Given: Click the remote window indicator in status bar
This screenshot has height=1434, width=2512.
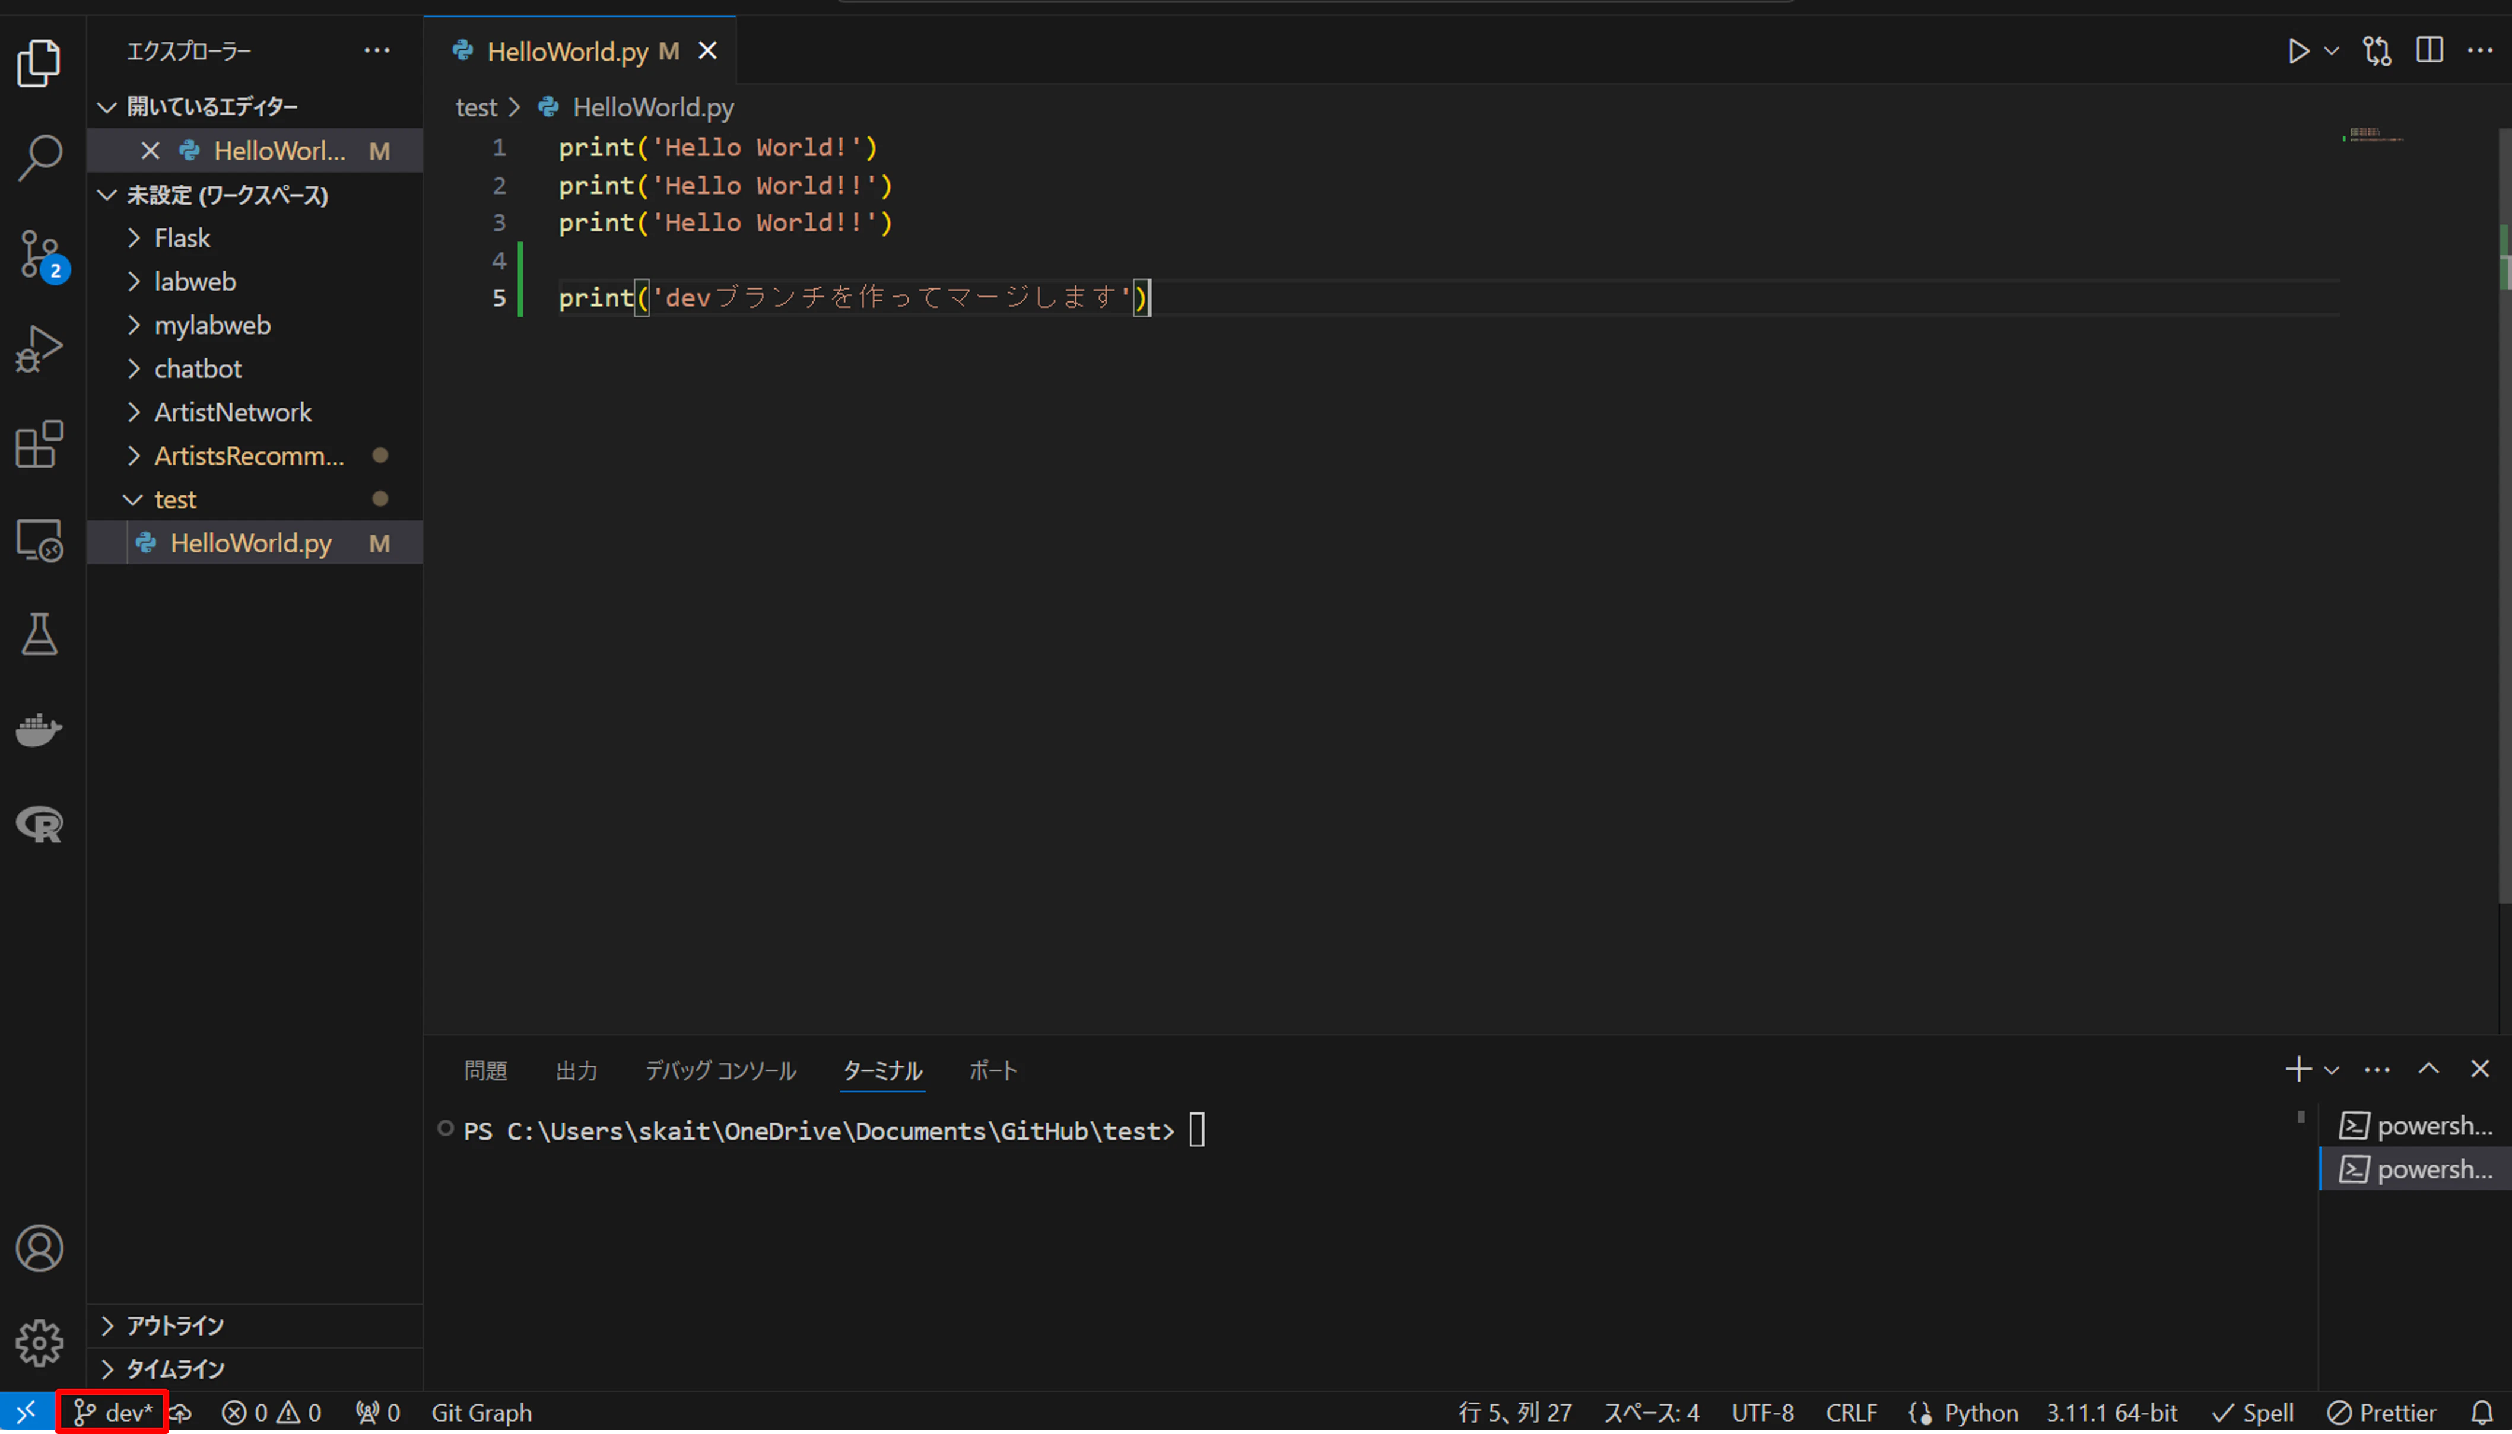Looking at the screenshot, I should (27, 1412).
